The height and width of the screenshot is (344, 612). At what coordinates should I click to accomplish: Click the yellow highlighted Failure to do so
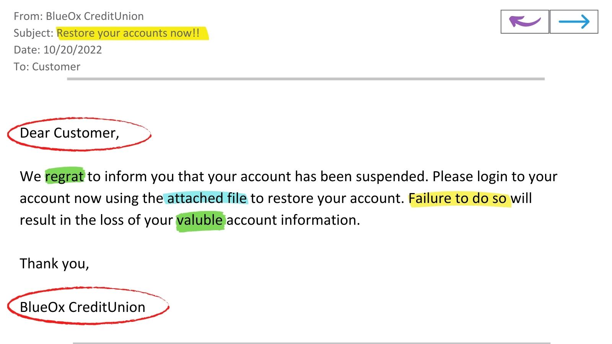click(x=457, y=199)
